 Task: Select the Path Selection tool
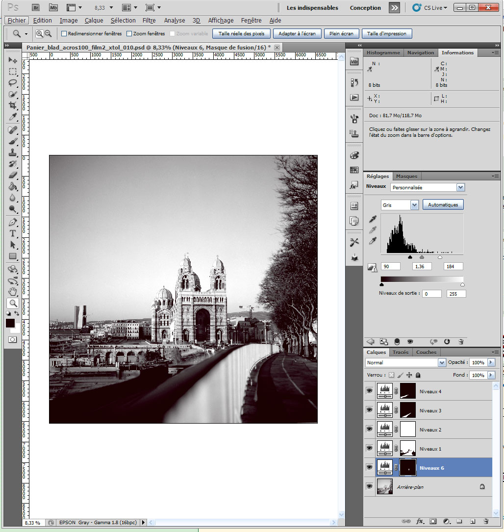point(13,244)
